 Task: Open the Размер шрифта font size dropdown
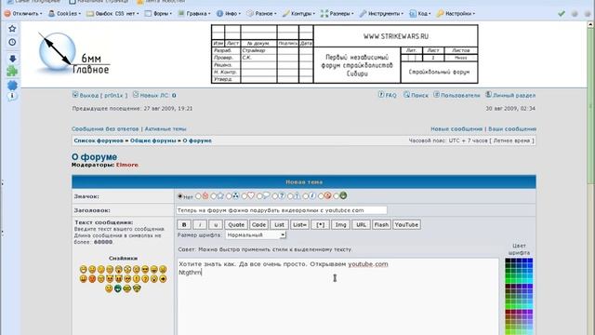pyautogui.click(x=256, y=235)
